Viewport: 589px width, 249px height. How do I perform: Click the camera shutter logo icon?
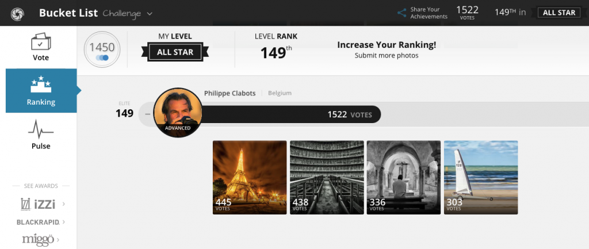pos(18,14)
